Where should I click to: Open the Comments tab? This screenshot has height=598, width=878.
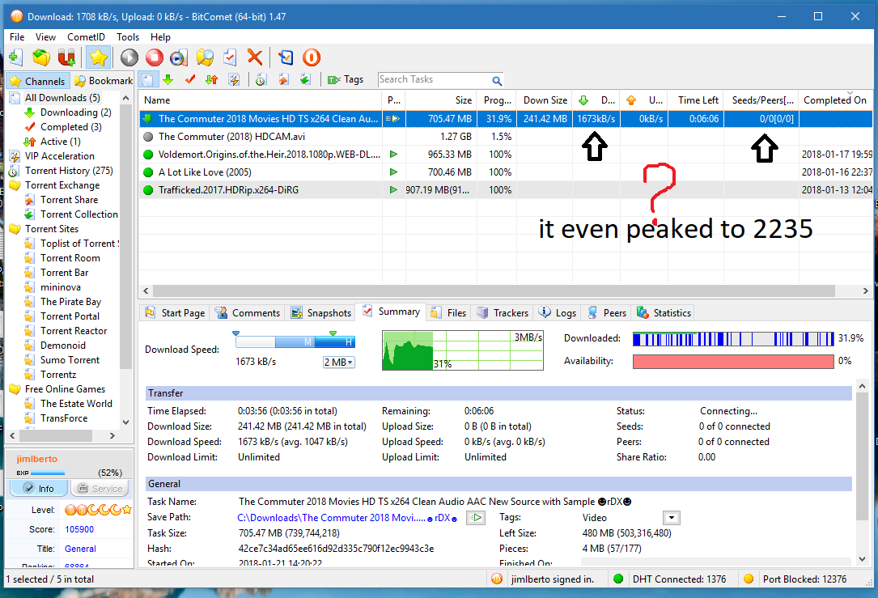click(248, 313)
